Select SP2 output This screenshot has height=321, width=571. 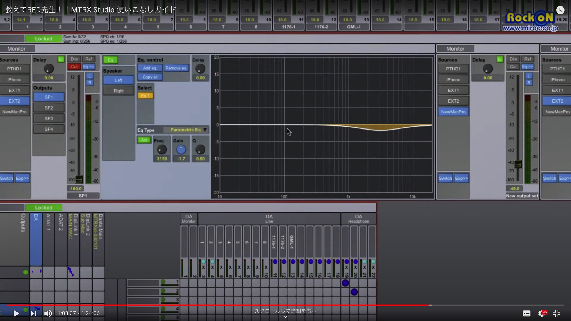49,108
